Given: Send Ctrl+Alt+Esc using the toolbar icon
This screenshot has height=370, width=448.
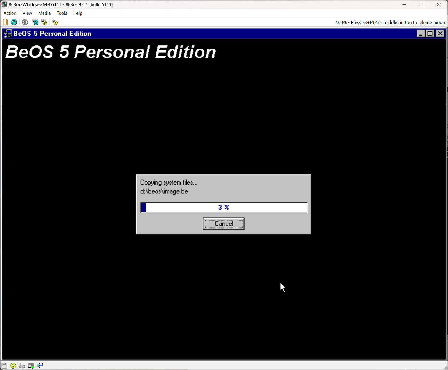Looking at the screenshot, I should (x=44, y=22).
